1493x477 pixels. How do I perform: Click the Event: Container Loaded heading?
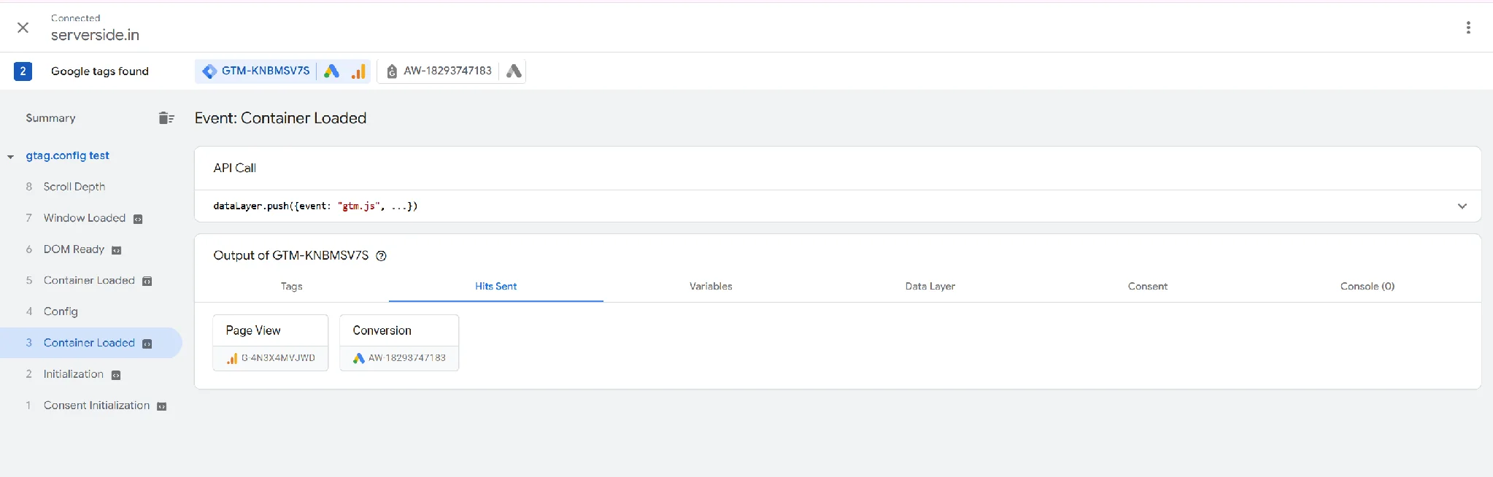(x=280, y=118)
